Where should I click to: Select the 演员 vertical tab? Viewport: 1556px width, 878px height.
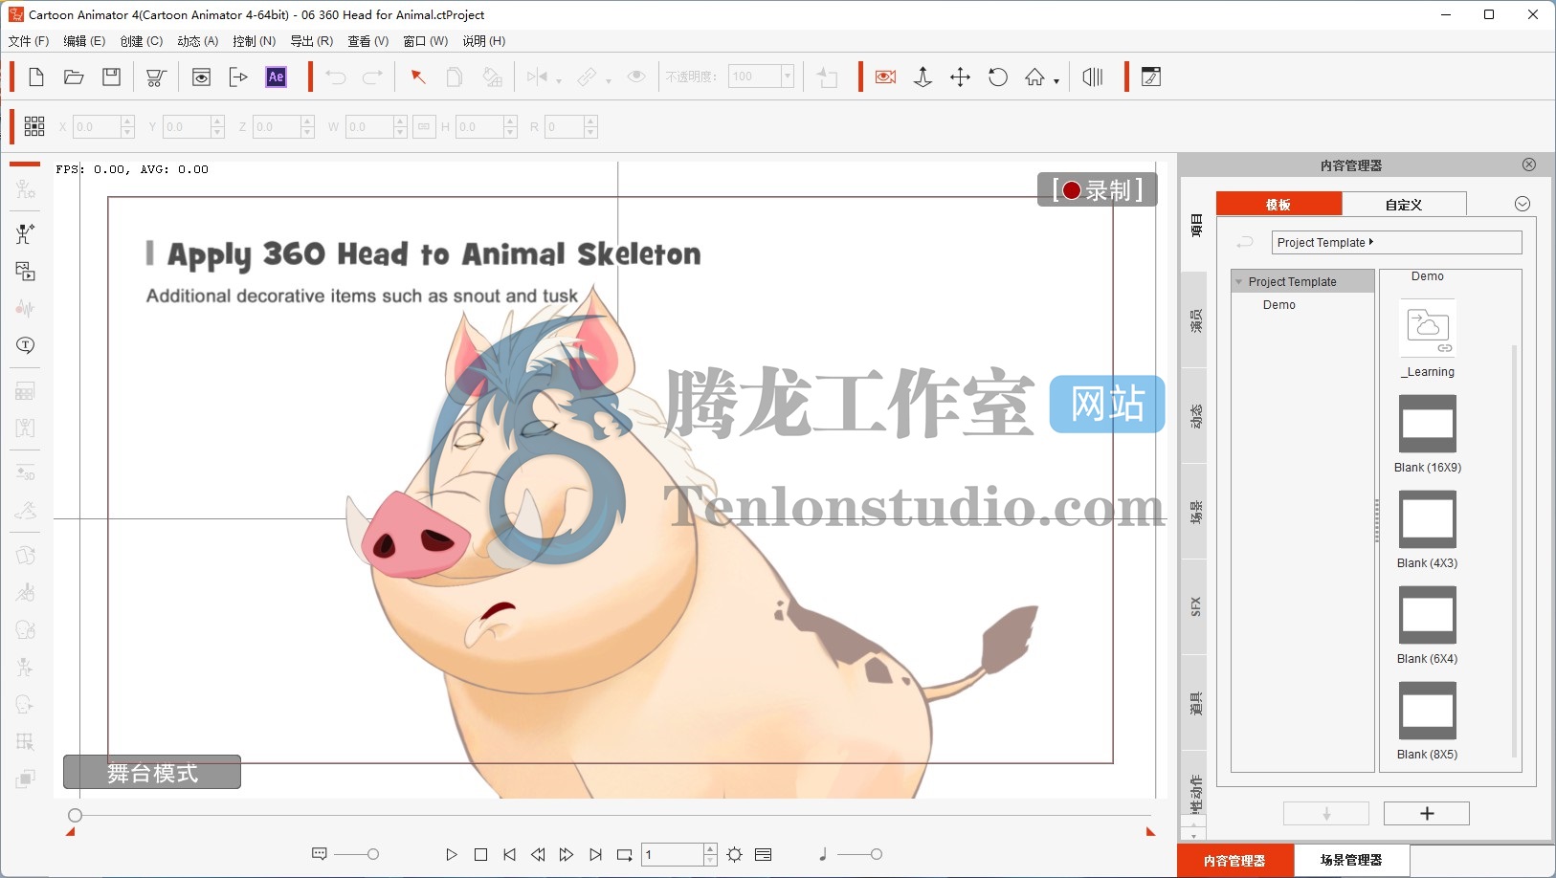pyautogui.click(x=1195, y=320)
